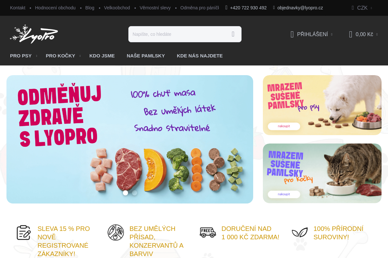The width and height of the screenshot is (388, 258).
Task: Open the shopping cart icon
Action: tap(350, 34)
